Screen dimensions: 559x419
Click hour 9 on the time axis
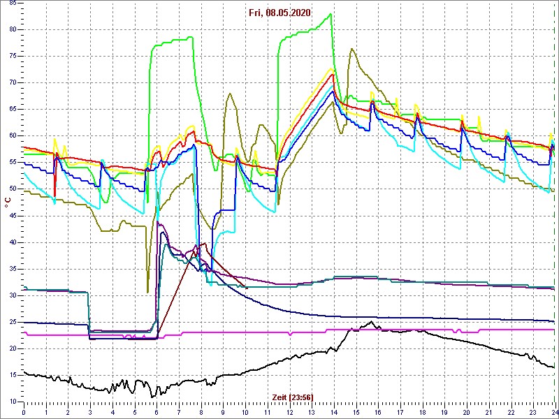(223, 412)
